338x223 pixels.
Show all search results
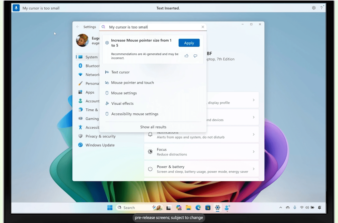153,127
